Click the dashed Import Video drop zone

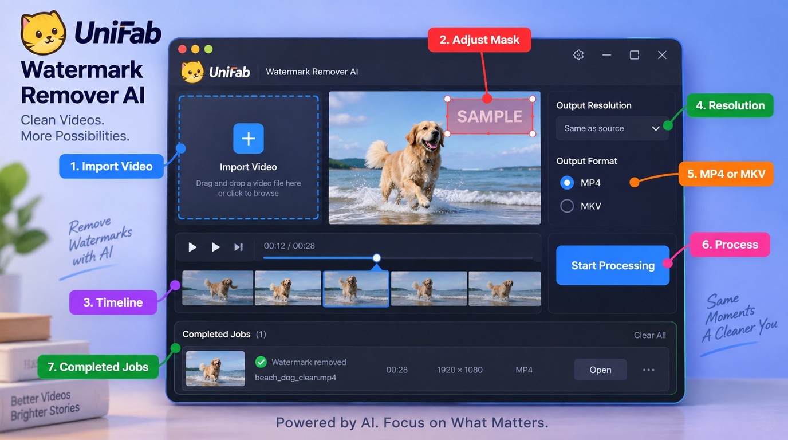point(249,157)
